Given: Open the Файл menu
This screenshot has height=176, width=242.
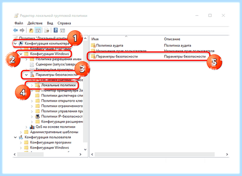Looking at the screenshot, I should tap(19, 23).
